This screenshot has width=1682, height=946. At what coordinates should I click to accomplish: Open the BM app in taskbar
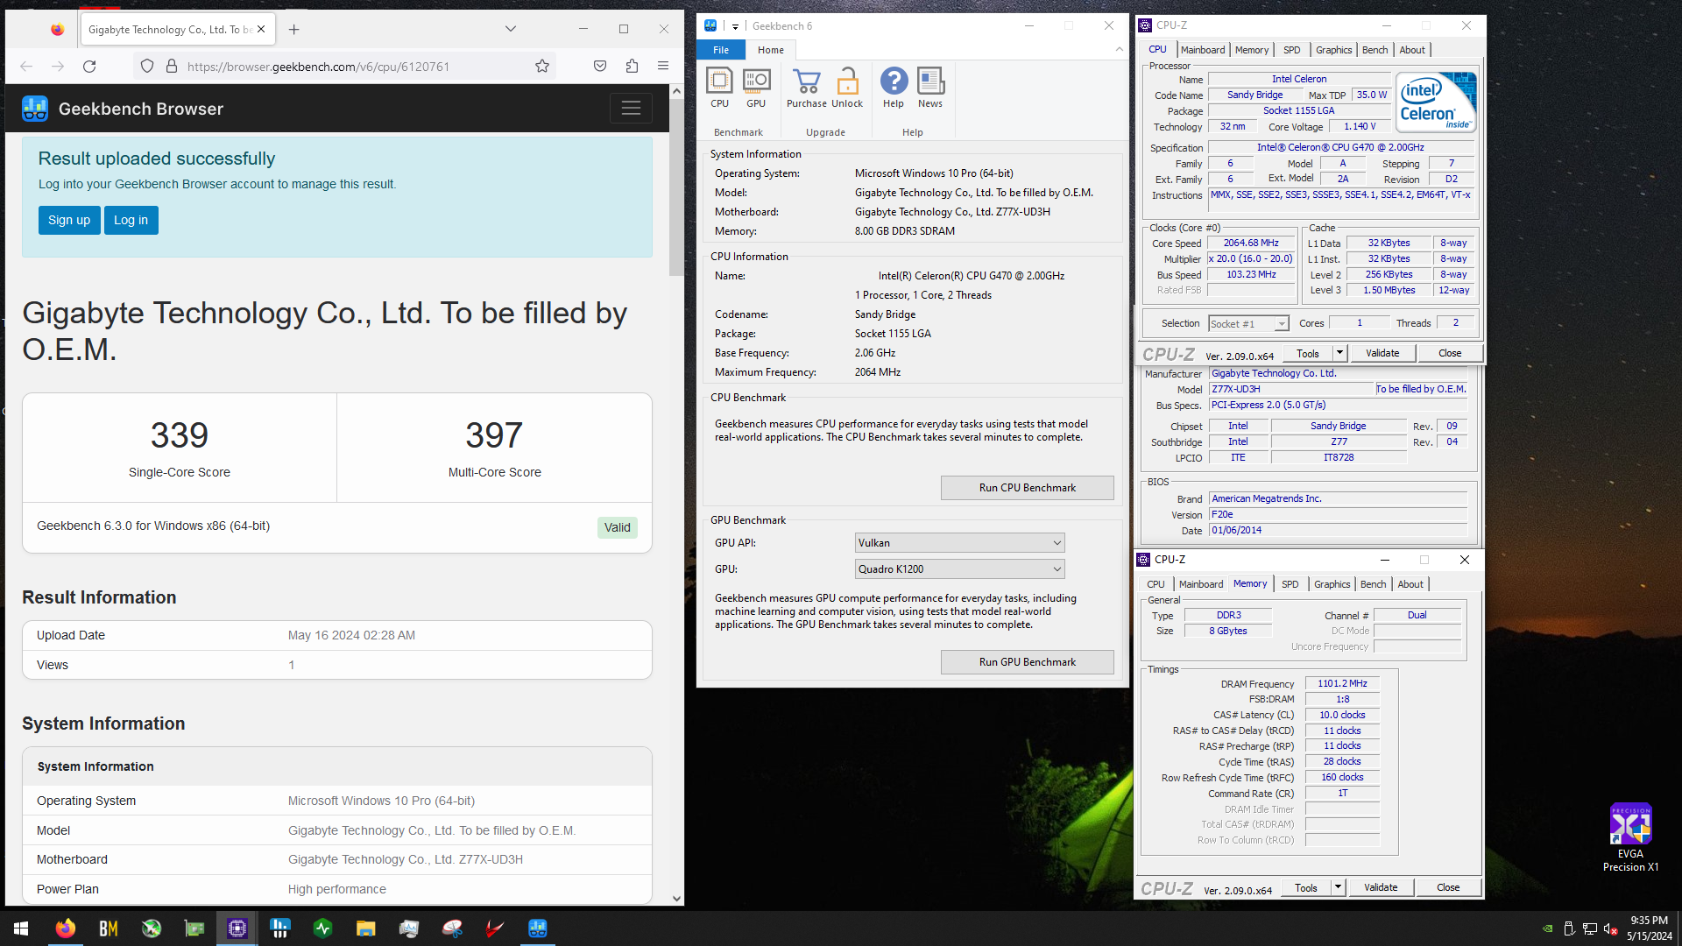pos(108,928)
